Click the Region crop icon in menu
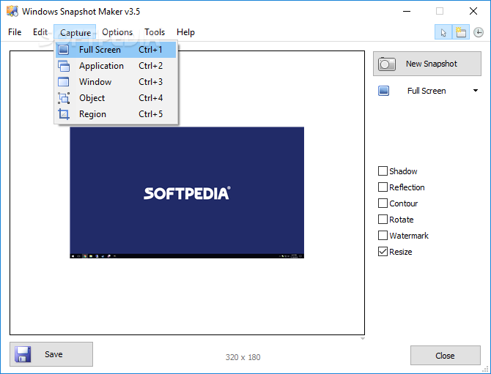This screenshot has width=491, height=374. (64, 114)
